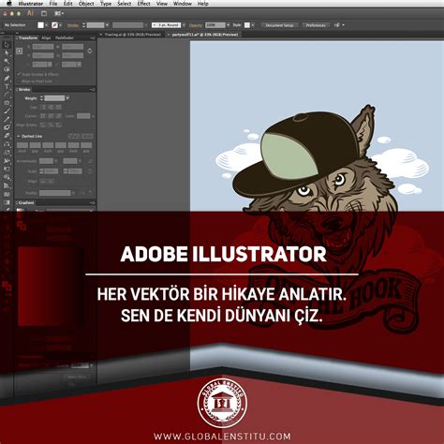
Task: Open the stroke Weight dropdown
Action: [67, 98]
